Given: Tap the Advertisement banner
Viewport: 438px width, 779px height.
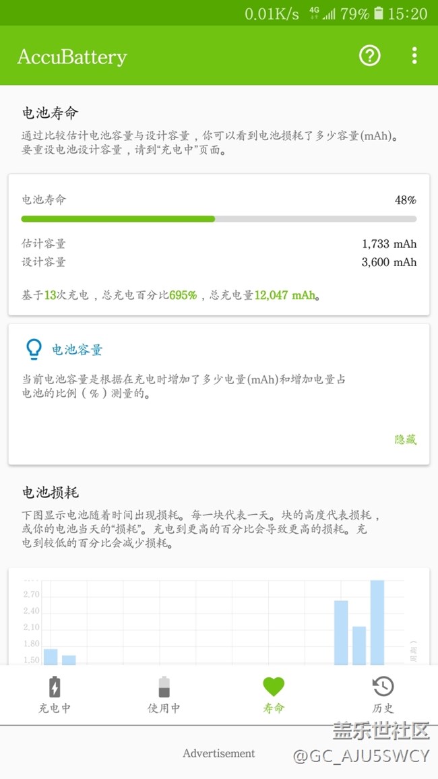Looking at the screenshot, I should 219,753.
